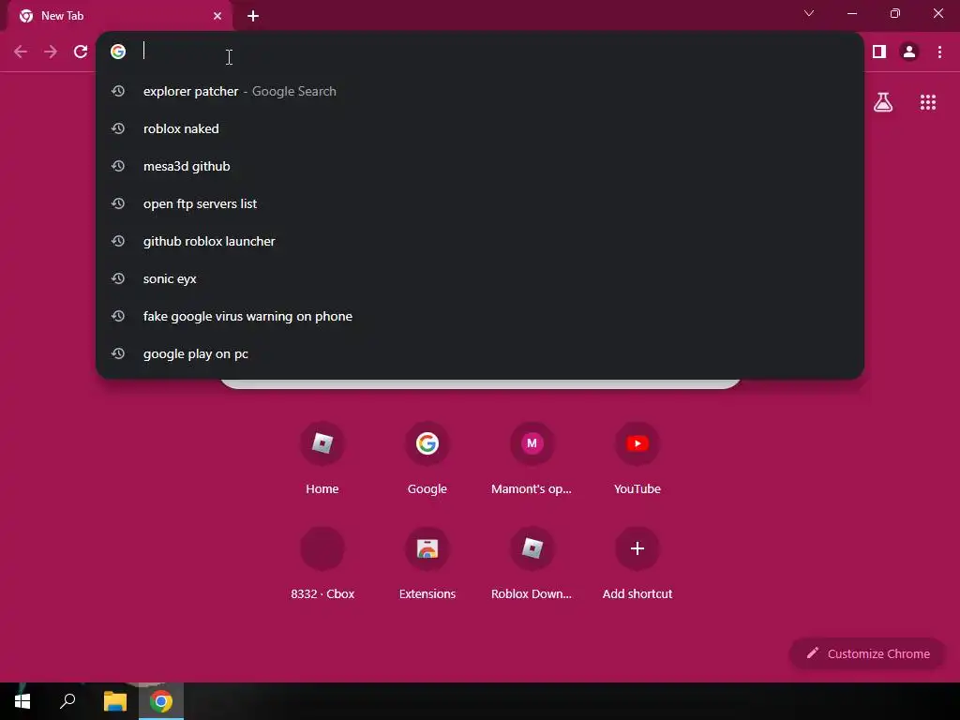Click the Google icon in the address bar

point(118,52)
